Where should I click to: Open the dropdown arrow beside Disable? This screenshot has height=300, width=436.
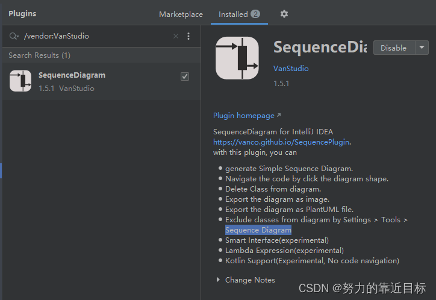pos(422,48)
